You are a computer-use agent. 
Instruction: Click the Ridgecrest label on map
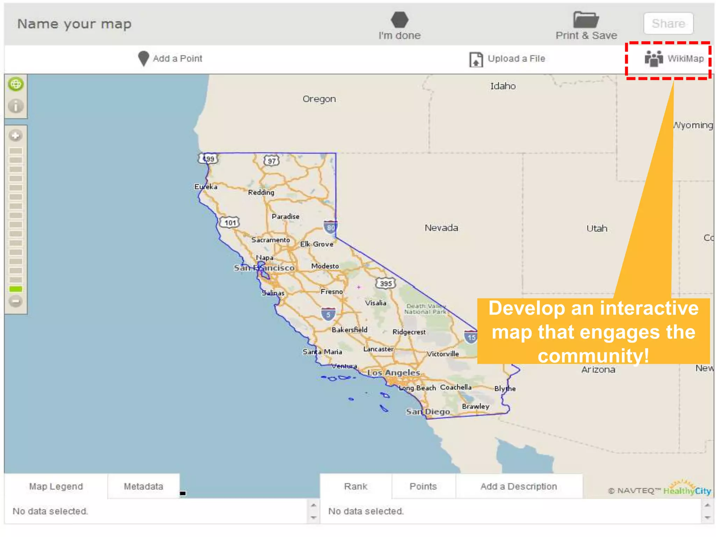tap(409, 332)
